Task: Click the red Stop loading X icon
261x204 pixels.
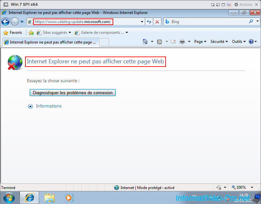Action: pyautogui.click(x=157, y=22)
